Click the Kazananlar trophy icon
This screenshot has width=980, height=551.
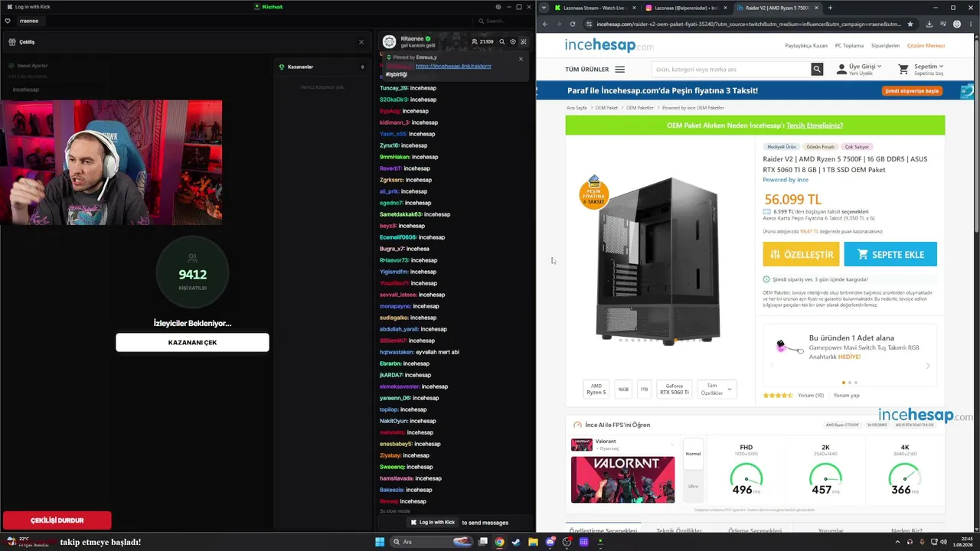[x=282, y=67]
